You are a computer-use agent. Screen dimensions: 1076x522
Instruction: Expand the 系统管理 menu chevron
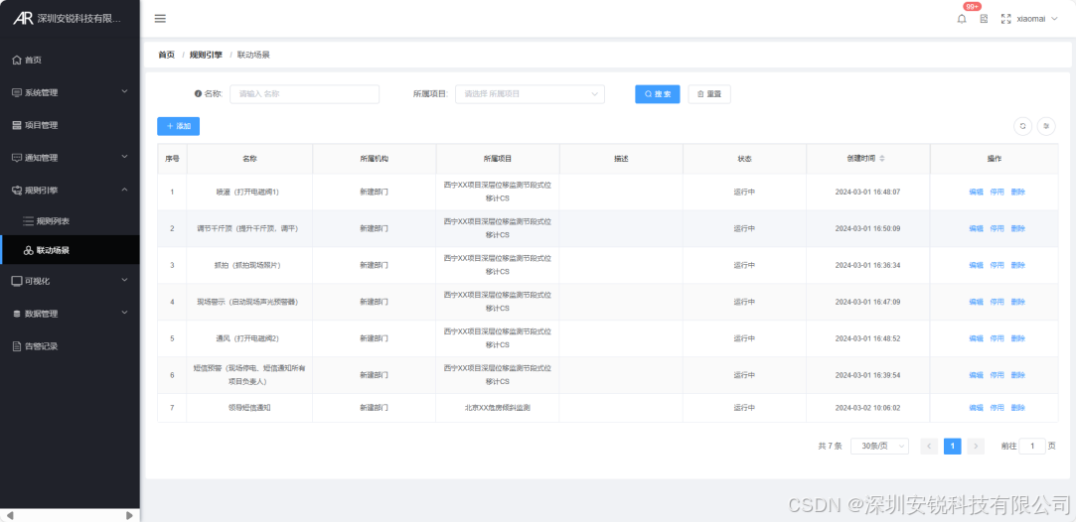coord(125,91)
